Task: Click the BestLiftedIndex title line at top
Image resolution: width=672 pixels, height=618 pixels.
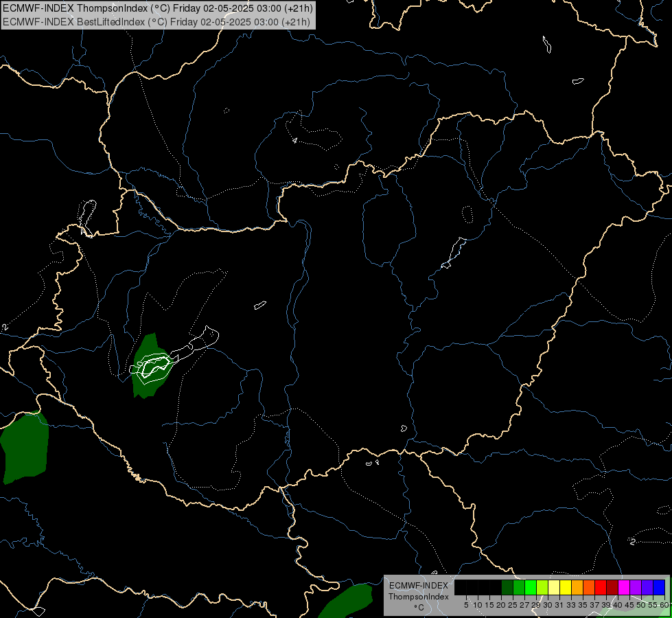Action: pyautogui.click(x=156, y=22)
